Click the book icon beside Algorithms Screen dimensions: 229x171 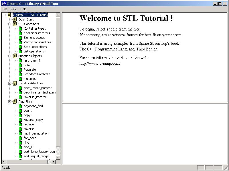(x=15, y=101)
